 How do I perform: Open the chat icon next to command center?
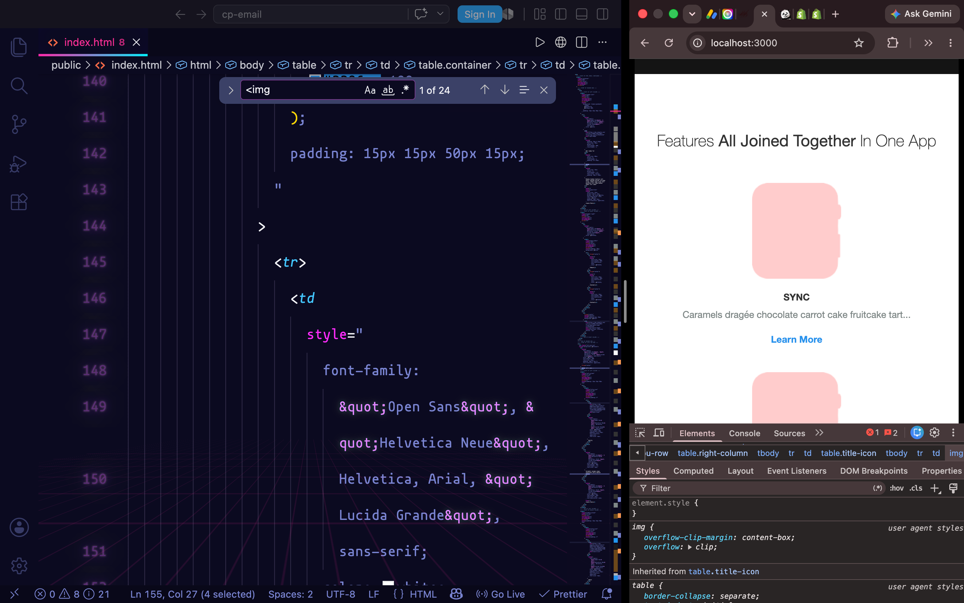421,14
